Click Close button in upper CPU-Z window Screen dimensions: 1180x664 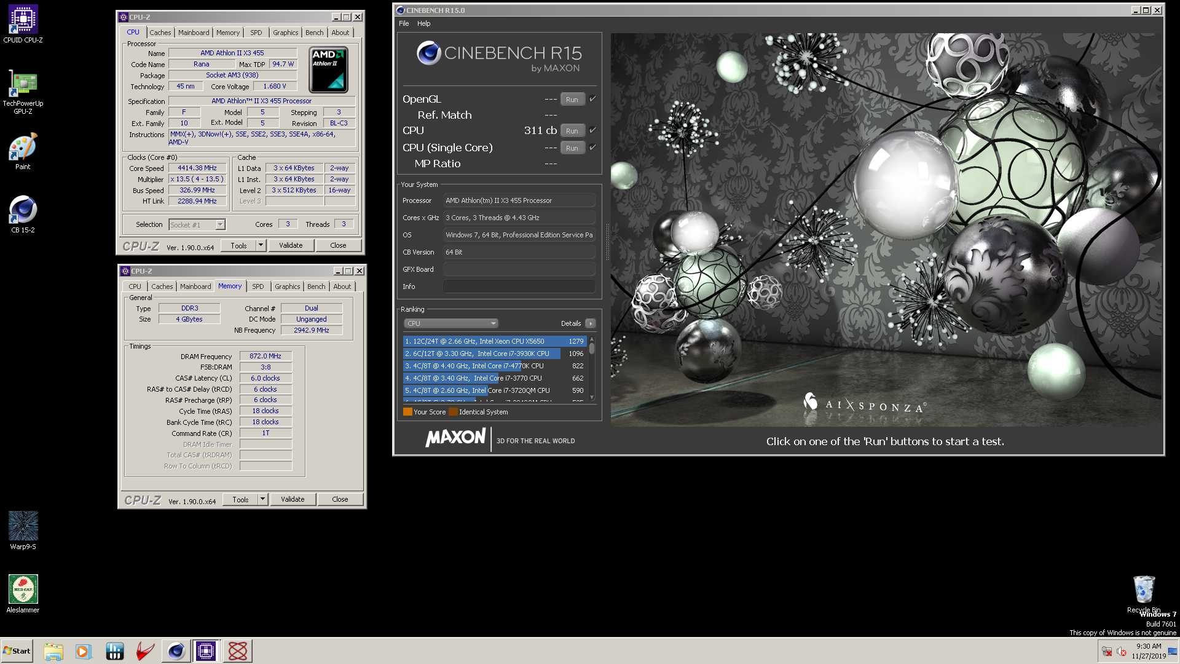point(338,245)
